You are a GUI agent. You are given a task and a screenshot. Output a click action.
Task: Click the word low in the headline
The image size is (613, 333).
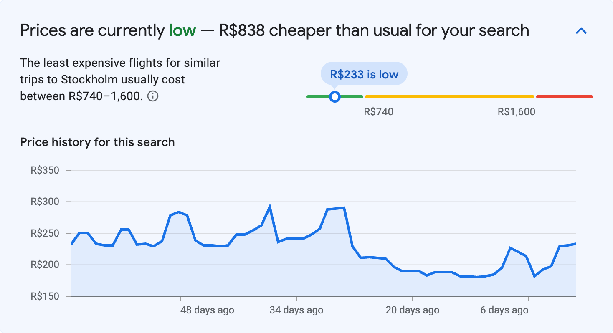tap(181, 30)
